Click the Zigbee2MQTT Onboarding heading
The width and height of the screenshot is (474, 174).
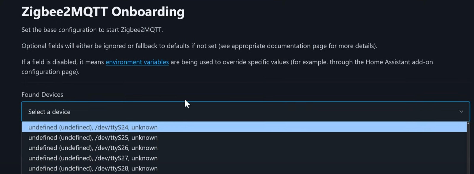103,12
